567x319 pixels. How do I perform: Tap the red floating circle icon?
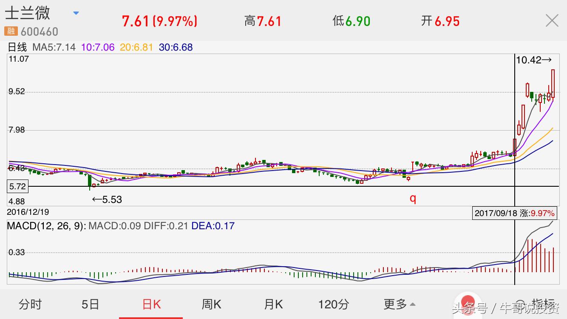click(x=468, y=302)
